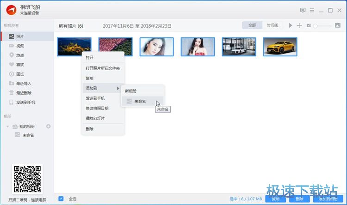The width and height of the screenshot is (347, 205).
Task: Close the 相册飞船 window
Action: click(339, 10)
